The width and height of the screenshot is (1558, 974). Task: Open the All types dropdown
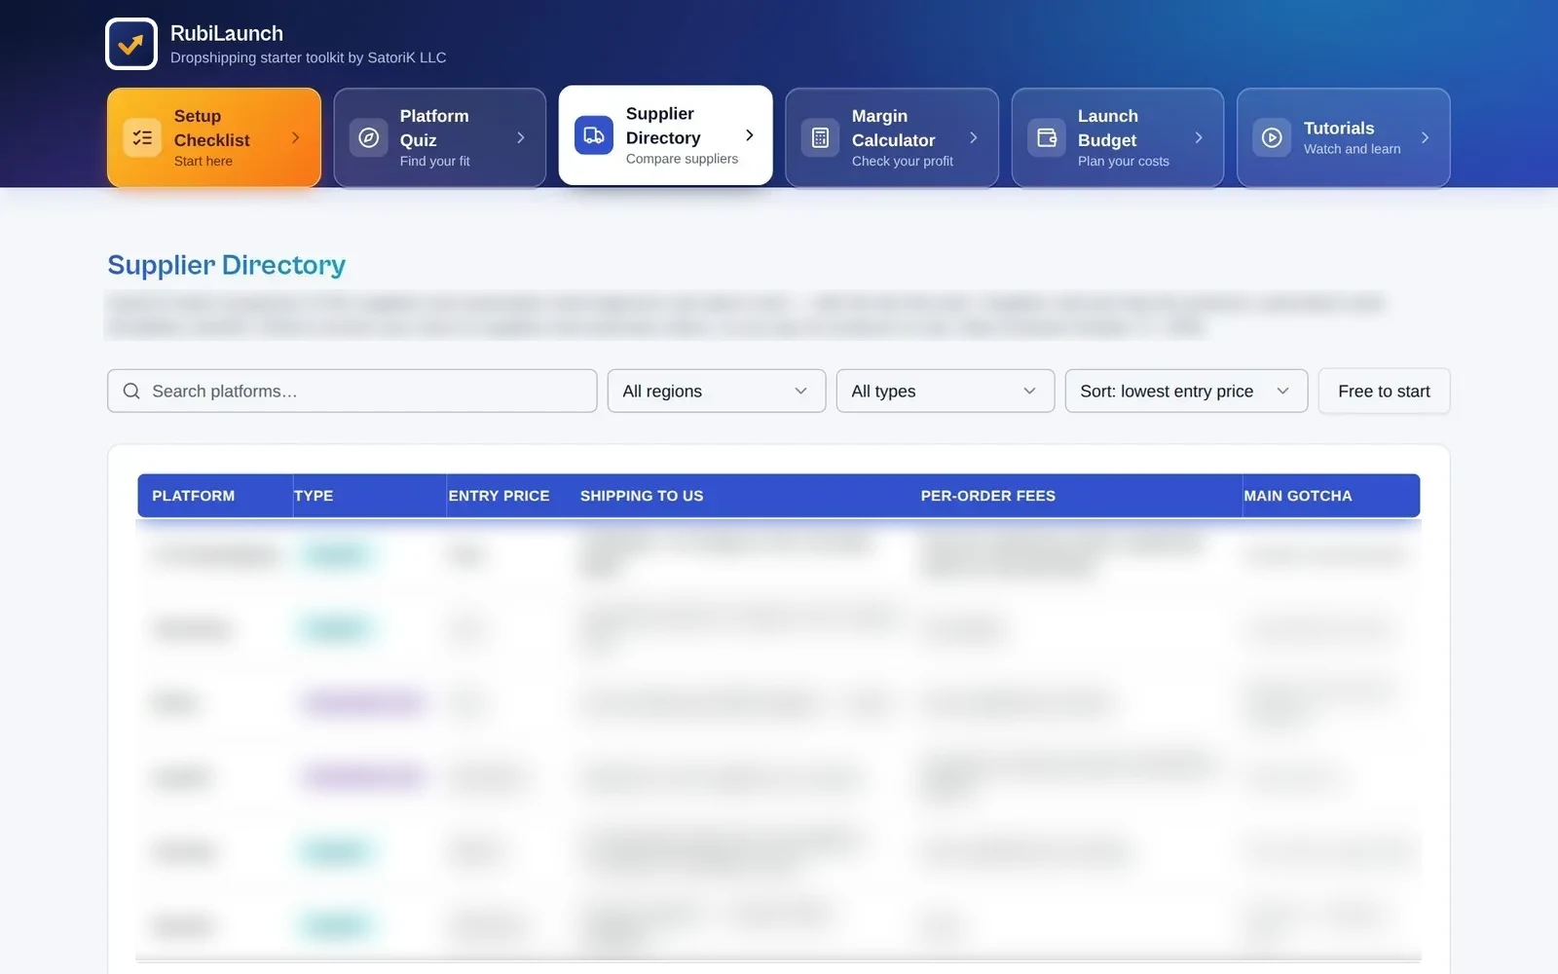click(946, 391)
